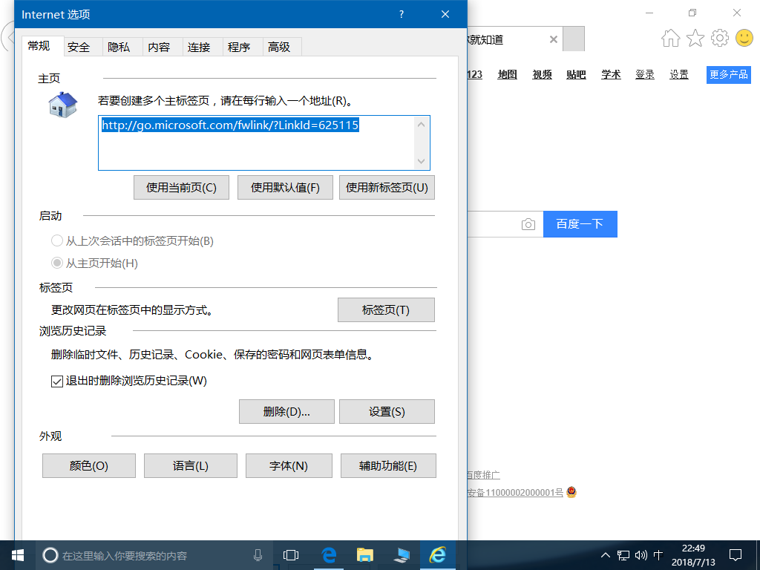The image size is (760, 570).
Task: Open the Windows Start menu
Action: [x=18, y=555]
